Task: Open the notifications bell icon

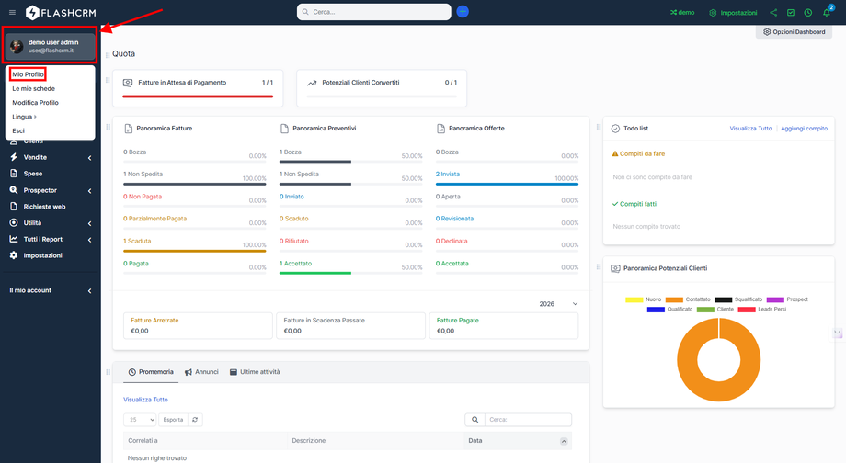Action: pyautogui.click(x=826, y=13)
